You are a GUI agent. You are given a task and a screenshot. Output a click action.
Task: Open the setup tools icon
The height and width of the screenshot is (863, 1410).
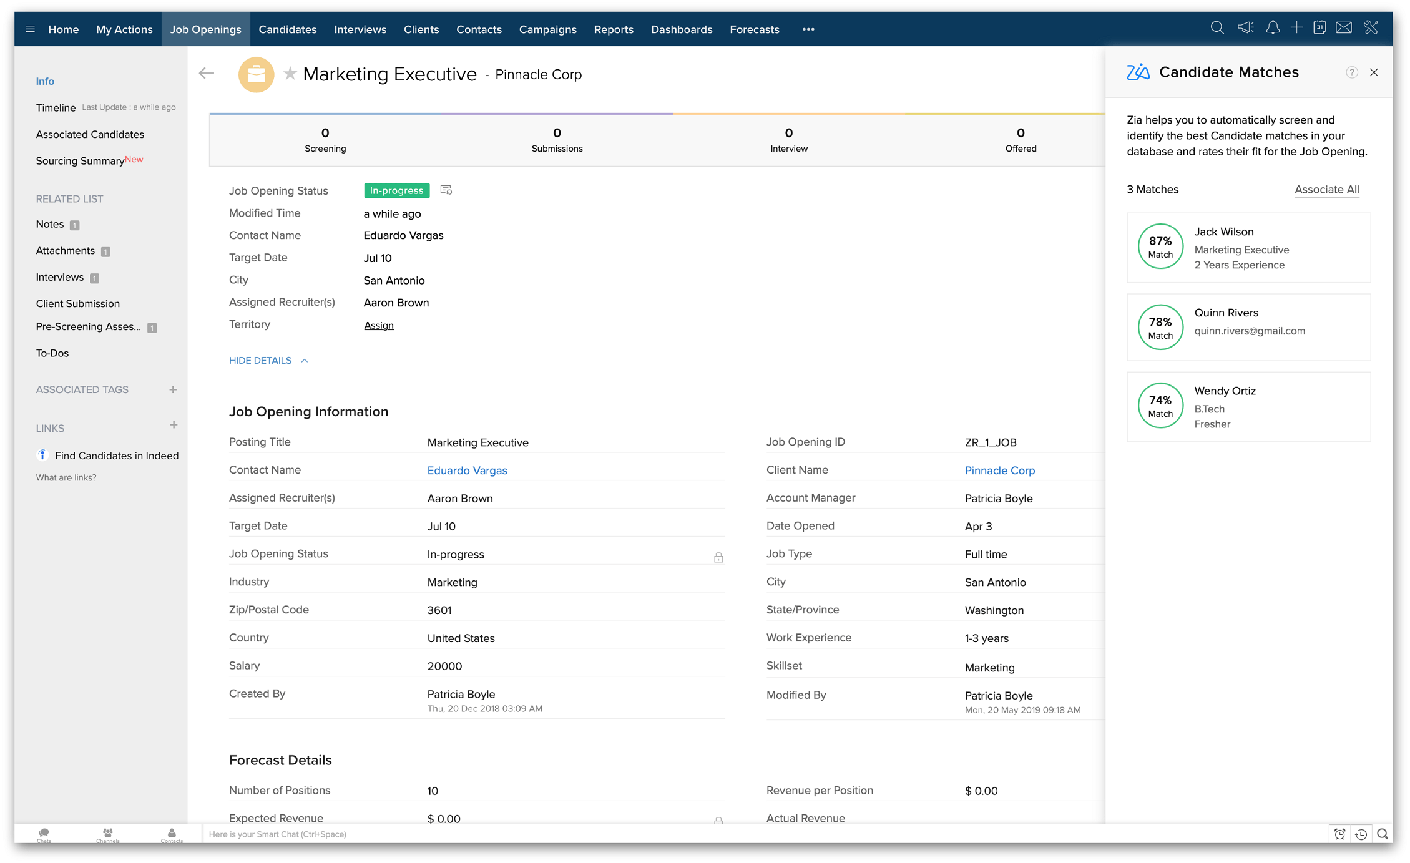point(1371,28)
